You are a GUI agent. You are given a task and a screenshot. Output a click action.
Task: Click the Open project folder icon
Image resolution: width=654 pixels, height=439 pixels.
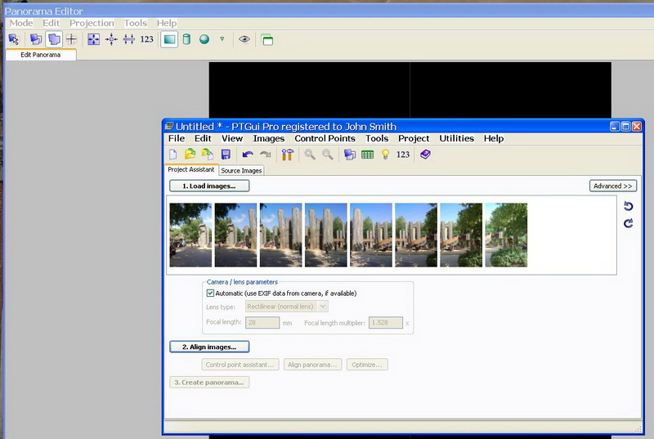(x=190, y=155)
